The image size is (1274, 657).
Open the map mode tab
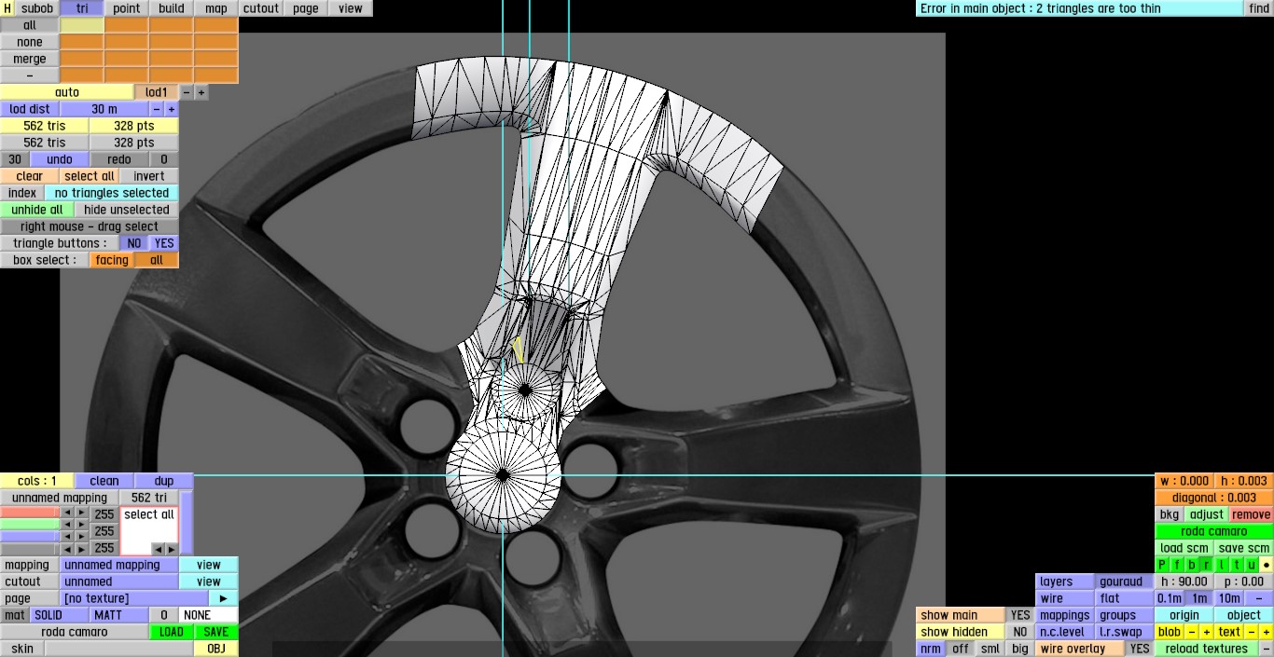(x=216, y=8)
